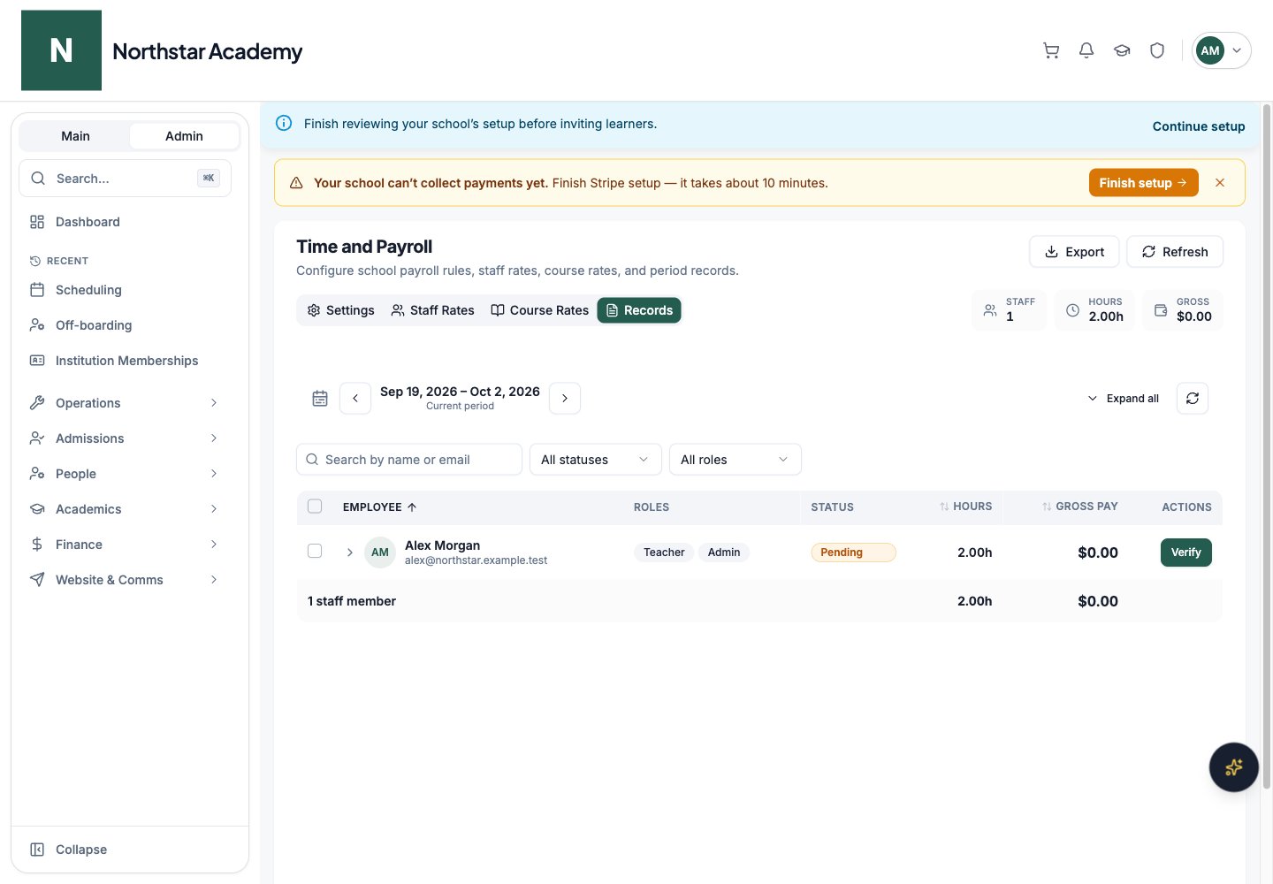Switch to the Course Rates tab
1273x884 pixels.
540,310
